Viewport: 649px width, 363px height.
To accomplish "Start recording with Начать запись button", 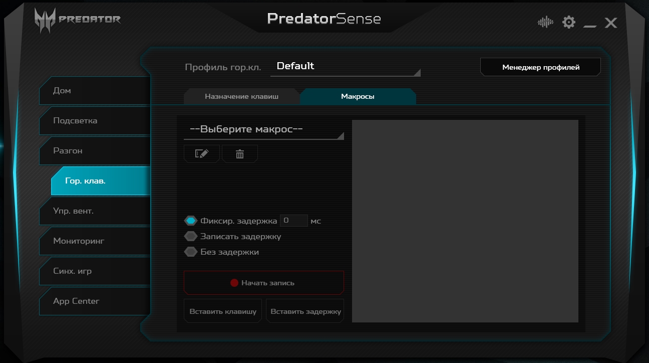I will pyautogui.click(x=264, y=283).
